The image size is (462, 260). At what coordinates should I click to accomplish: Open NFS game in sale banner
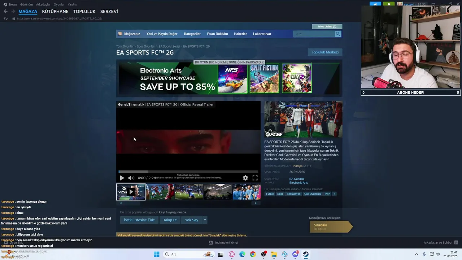[232, 79]
